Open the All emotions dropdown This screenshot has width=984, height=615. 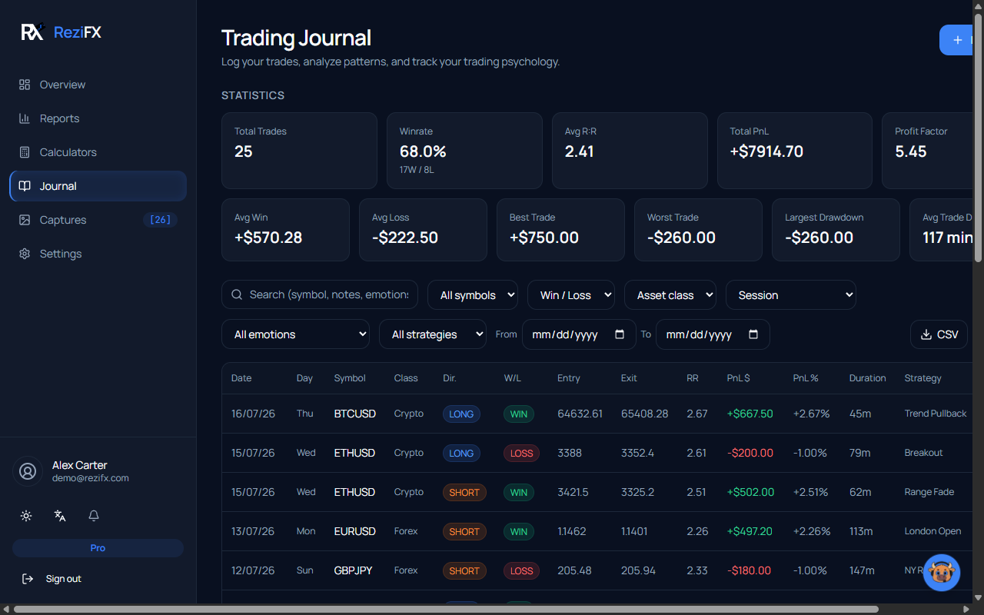(296, 334)
